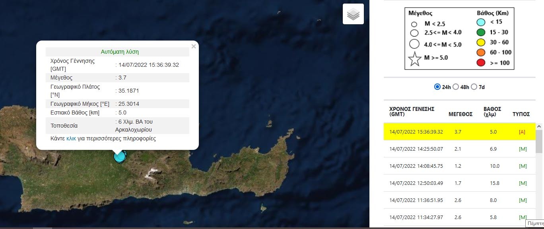Image resolution: width=544 pixels, height=229 pixels.
Task: Close the earthquake info popup
Action: point(194,47)
